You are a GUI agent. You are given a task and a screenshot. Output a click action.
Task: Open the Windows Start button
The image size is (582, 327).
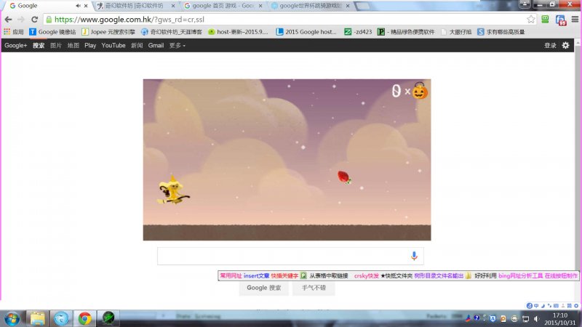(x=12, y=318)
